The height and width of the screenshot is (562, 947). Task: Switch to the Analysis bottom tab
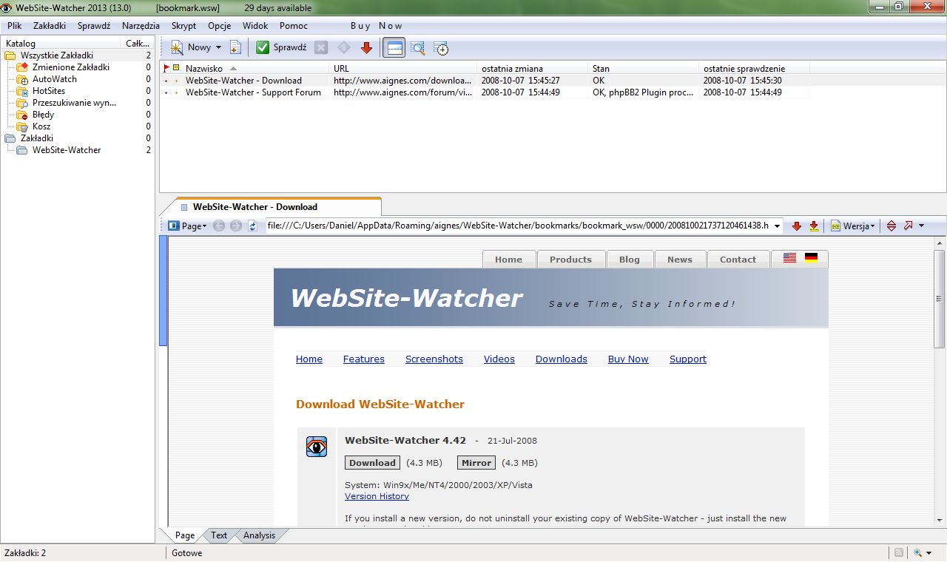(259, 535)
